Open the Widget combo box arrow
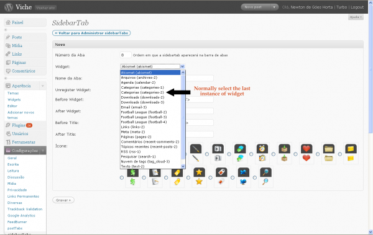This screenshot has height=235, width=373. (182, 66)
